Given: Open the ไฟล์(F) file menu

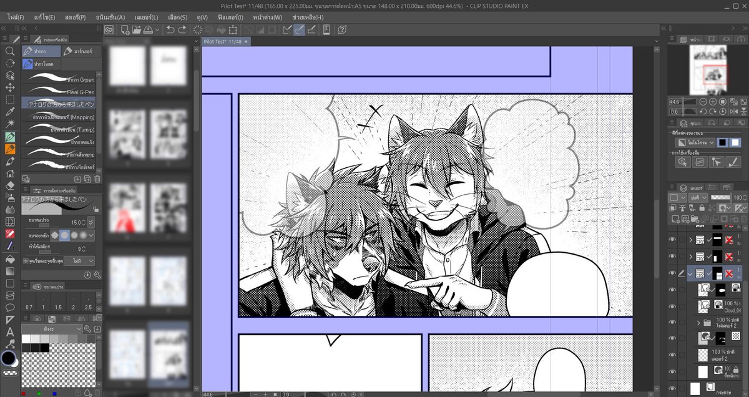Looking at the screenshot, I should [16, 17].
